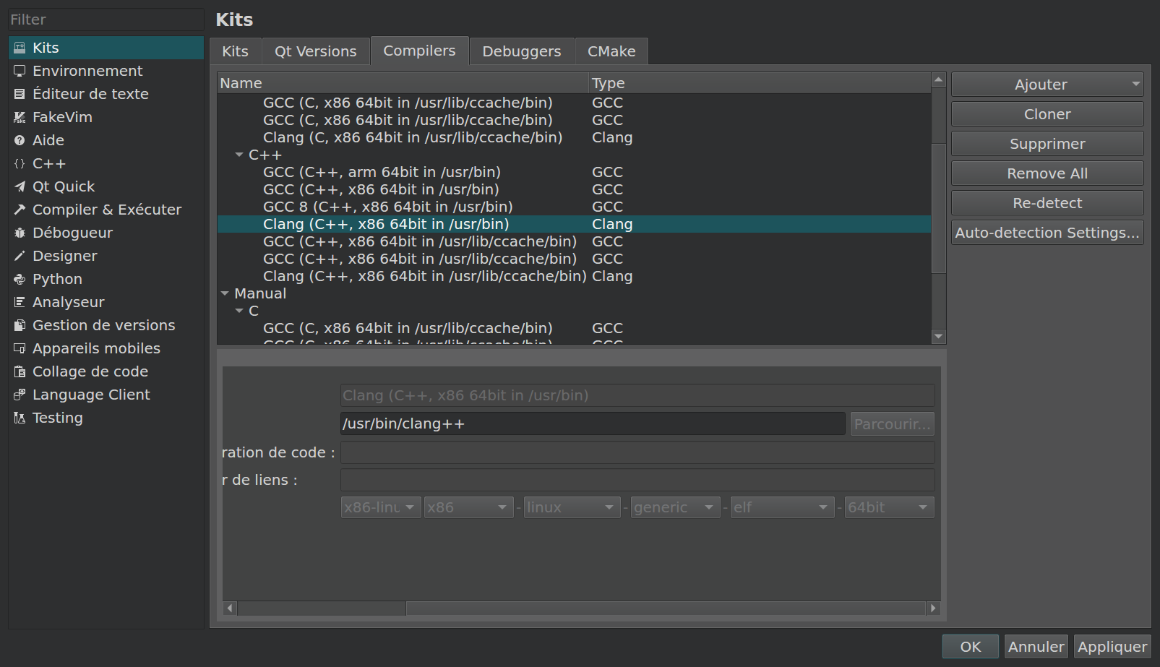Image resolution: width=1160 pixels, height=667 pixels.
Task: Collapse the C++ compilers tree group
Action: coord(239,155)
